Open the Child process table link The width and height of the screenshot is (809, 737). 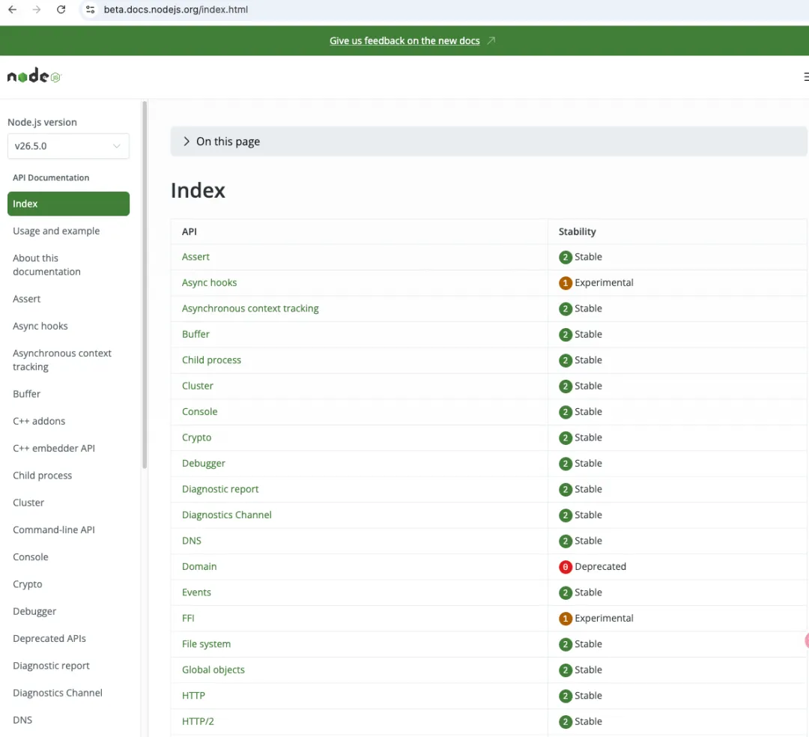[x=211, y=360]
